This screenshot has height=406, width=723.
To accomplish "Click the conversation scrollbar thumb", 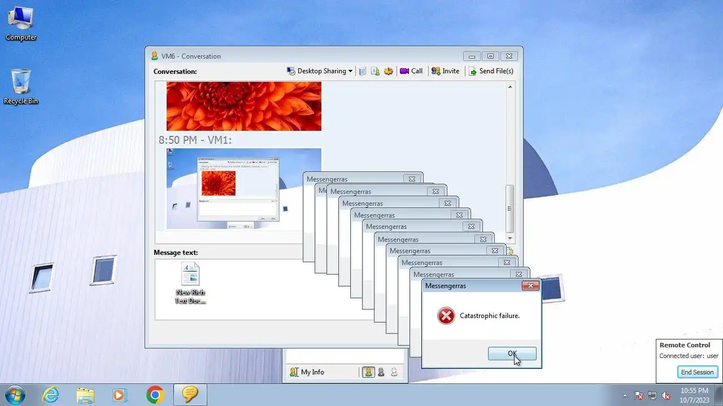I will click(x=510, y=209).
